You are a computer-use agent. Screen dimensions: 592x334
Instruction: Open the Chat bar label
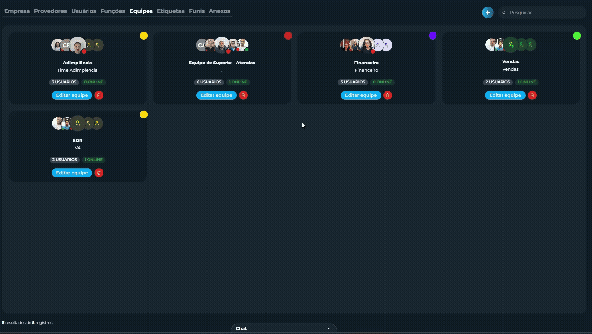[x=241, y=328]
